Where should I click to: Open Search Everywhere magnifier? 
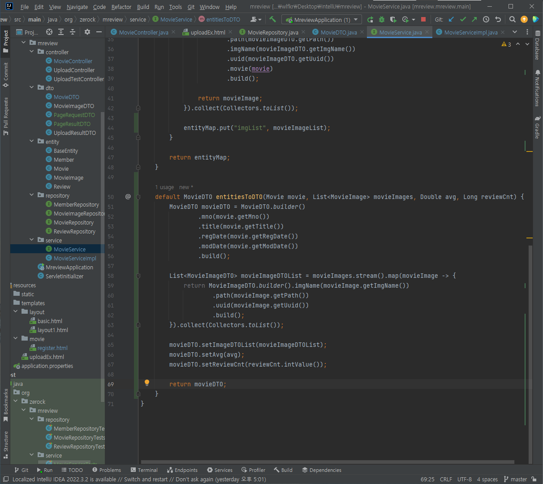pos(513,19)
